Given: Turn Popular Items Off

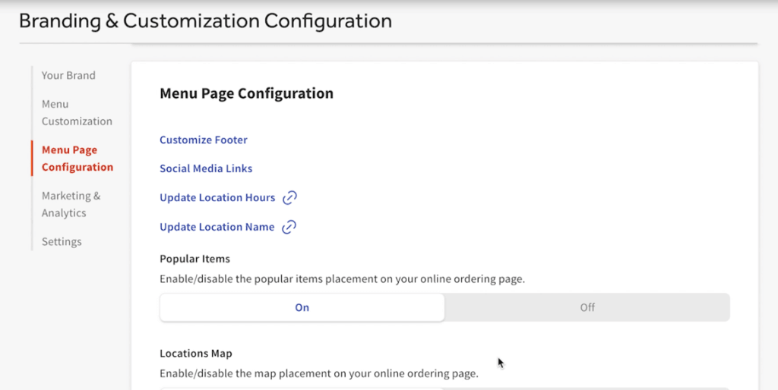Looking at the screenshot, I should coord(587,308).
